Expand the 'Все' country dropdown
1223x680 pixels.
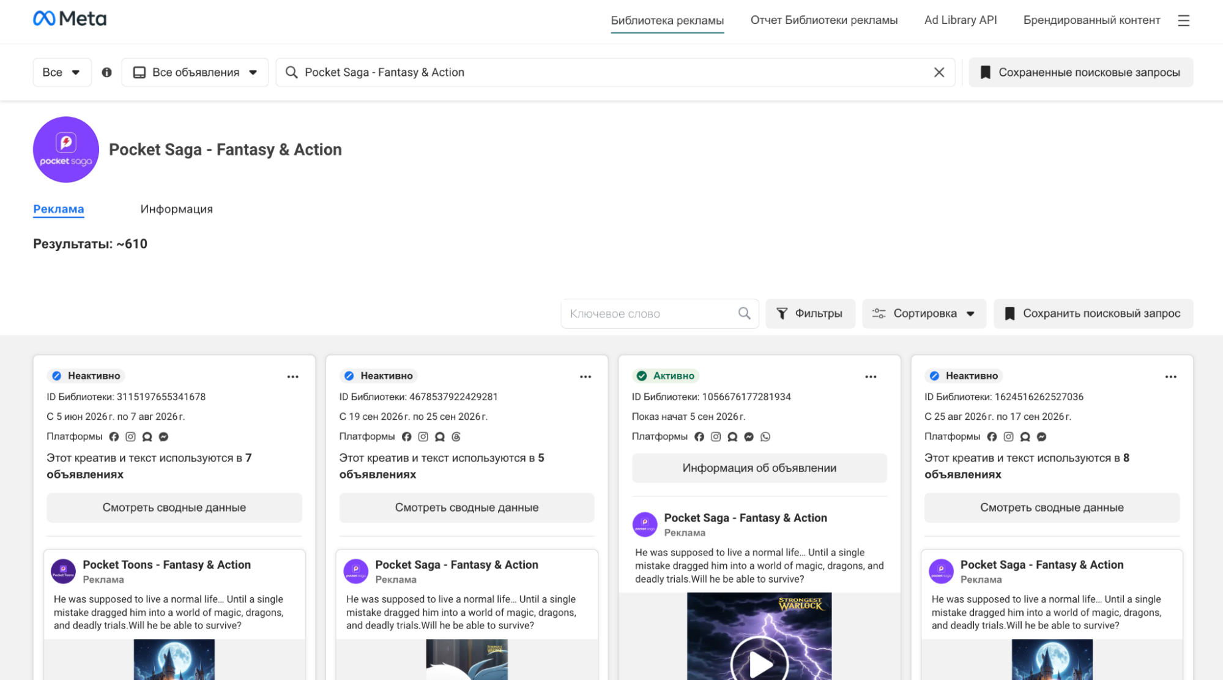[x=62, y=72]
